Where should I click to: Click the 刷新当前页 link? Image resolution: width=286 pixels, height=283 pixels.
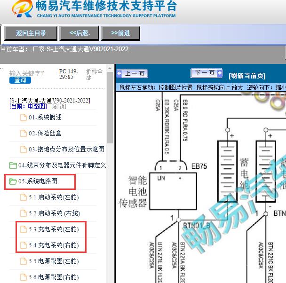(247, 76)
